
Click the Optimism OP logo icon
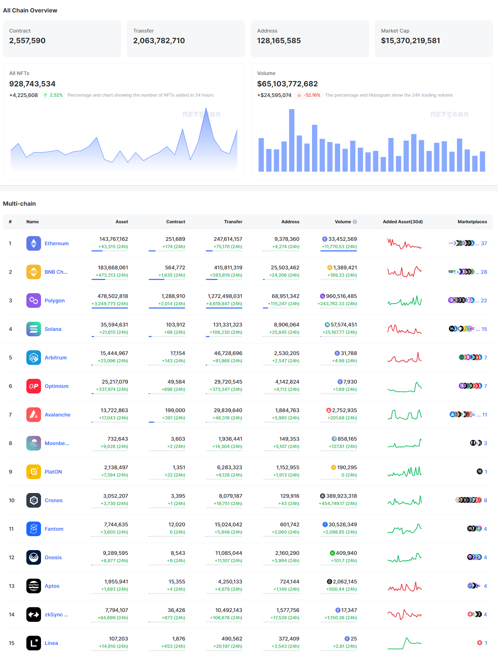pos(34,386)
